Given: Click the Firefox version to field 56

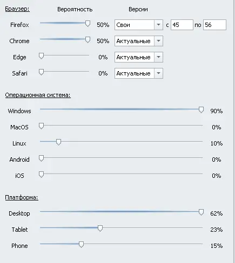Looking at the screenshot, I should click(214, 25).
